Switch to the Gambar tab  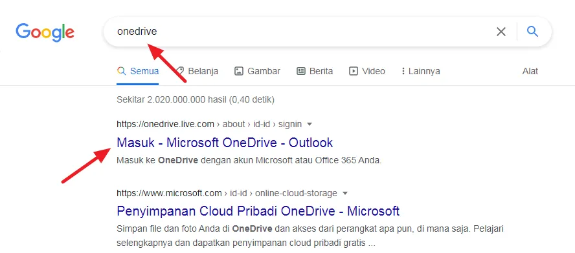click(257, 71)
